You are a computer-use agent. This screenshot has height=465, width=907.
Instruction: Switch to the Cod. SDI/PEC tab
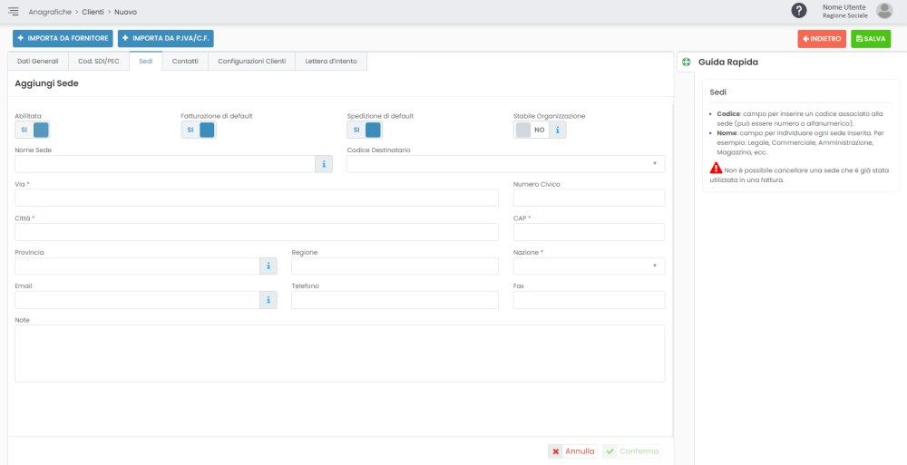pyautogui.click(x=99, y=62)
